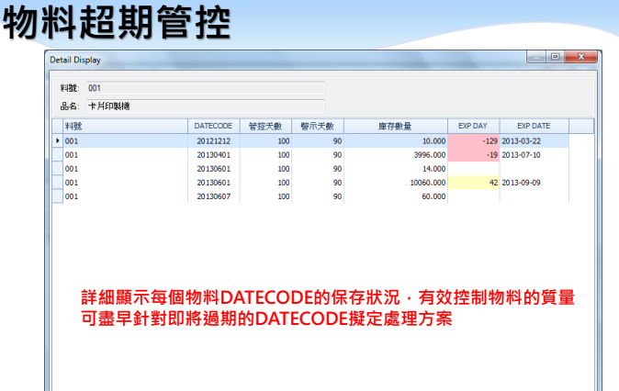Sort by the EXP DAY column header

click(x=473, y=126)
